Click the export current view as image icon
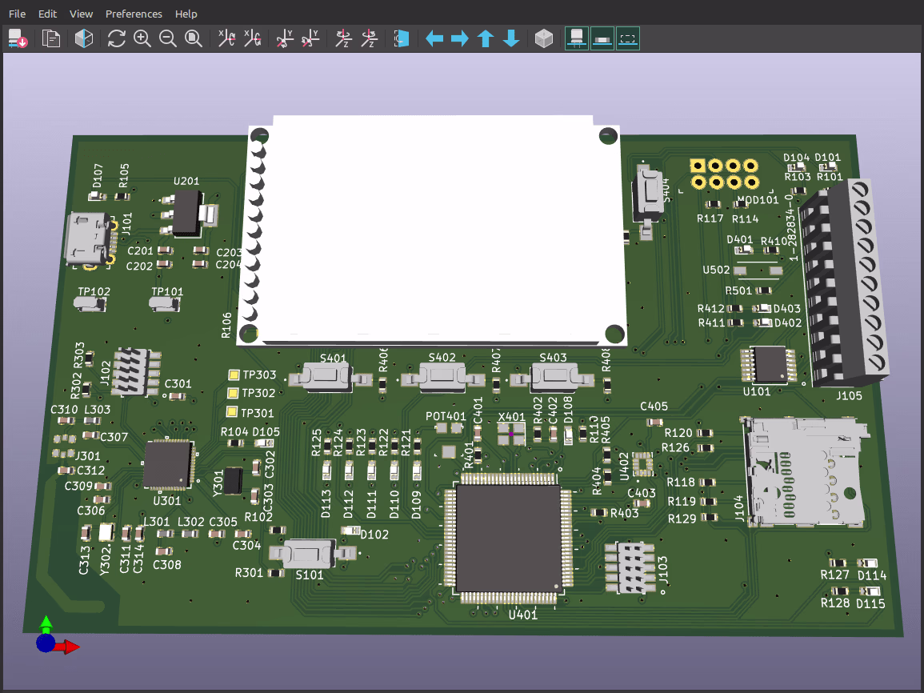This screenshot has width=924, height=693. (x=18, y=38)
